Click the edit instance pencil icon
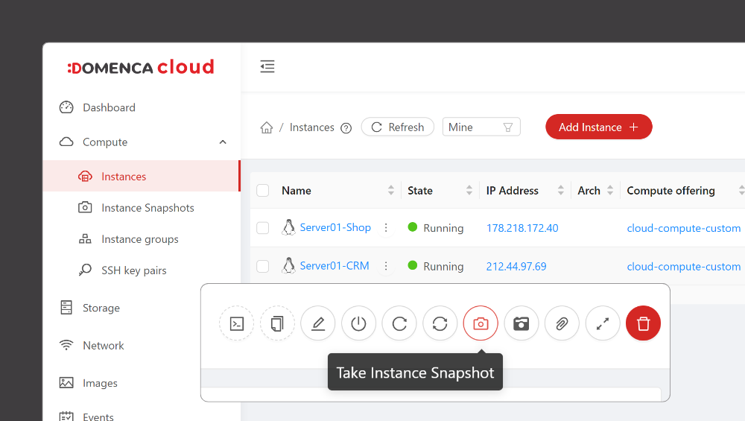 click(x=318, y=323)
